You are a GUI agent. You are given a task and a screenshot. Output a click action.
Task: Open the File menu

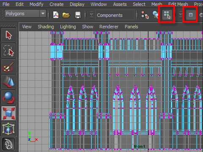click(6, 4)
